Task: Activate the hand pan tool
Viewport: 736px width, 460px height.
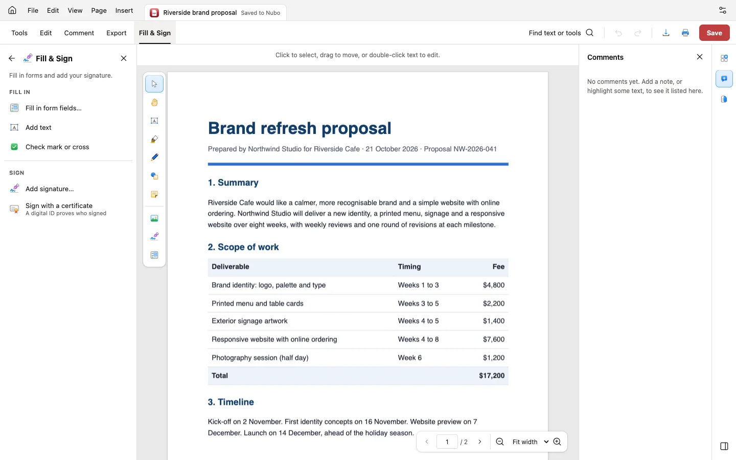Action: 154,103
